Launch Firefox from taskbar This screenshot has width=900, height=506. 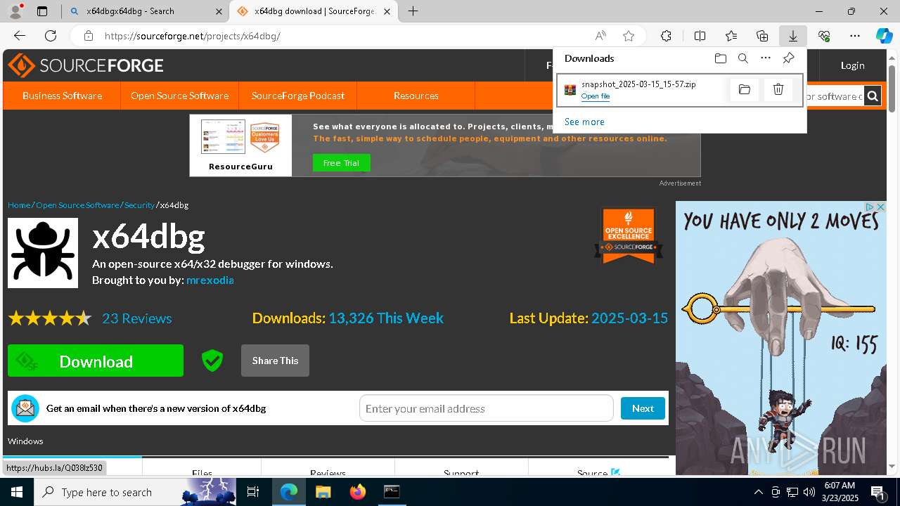coord(358,492)
